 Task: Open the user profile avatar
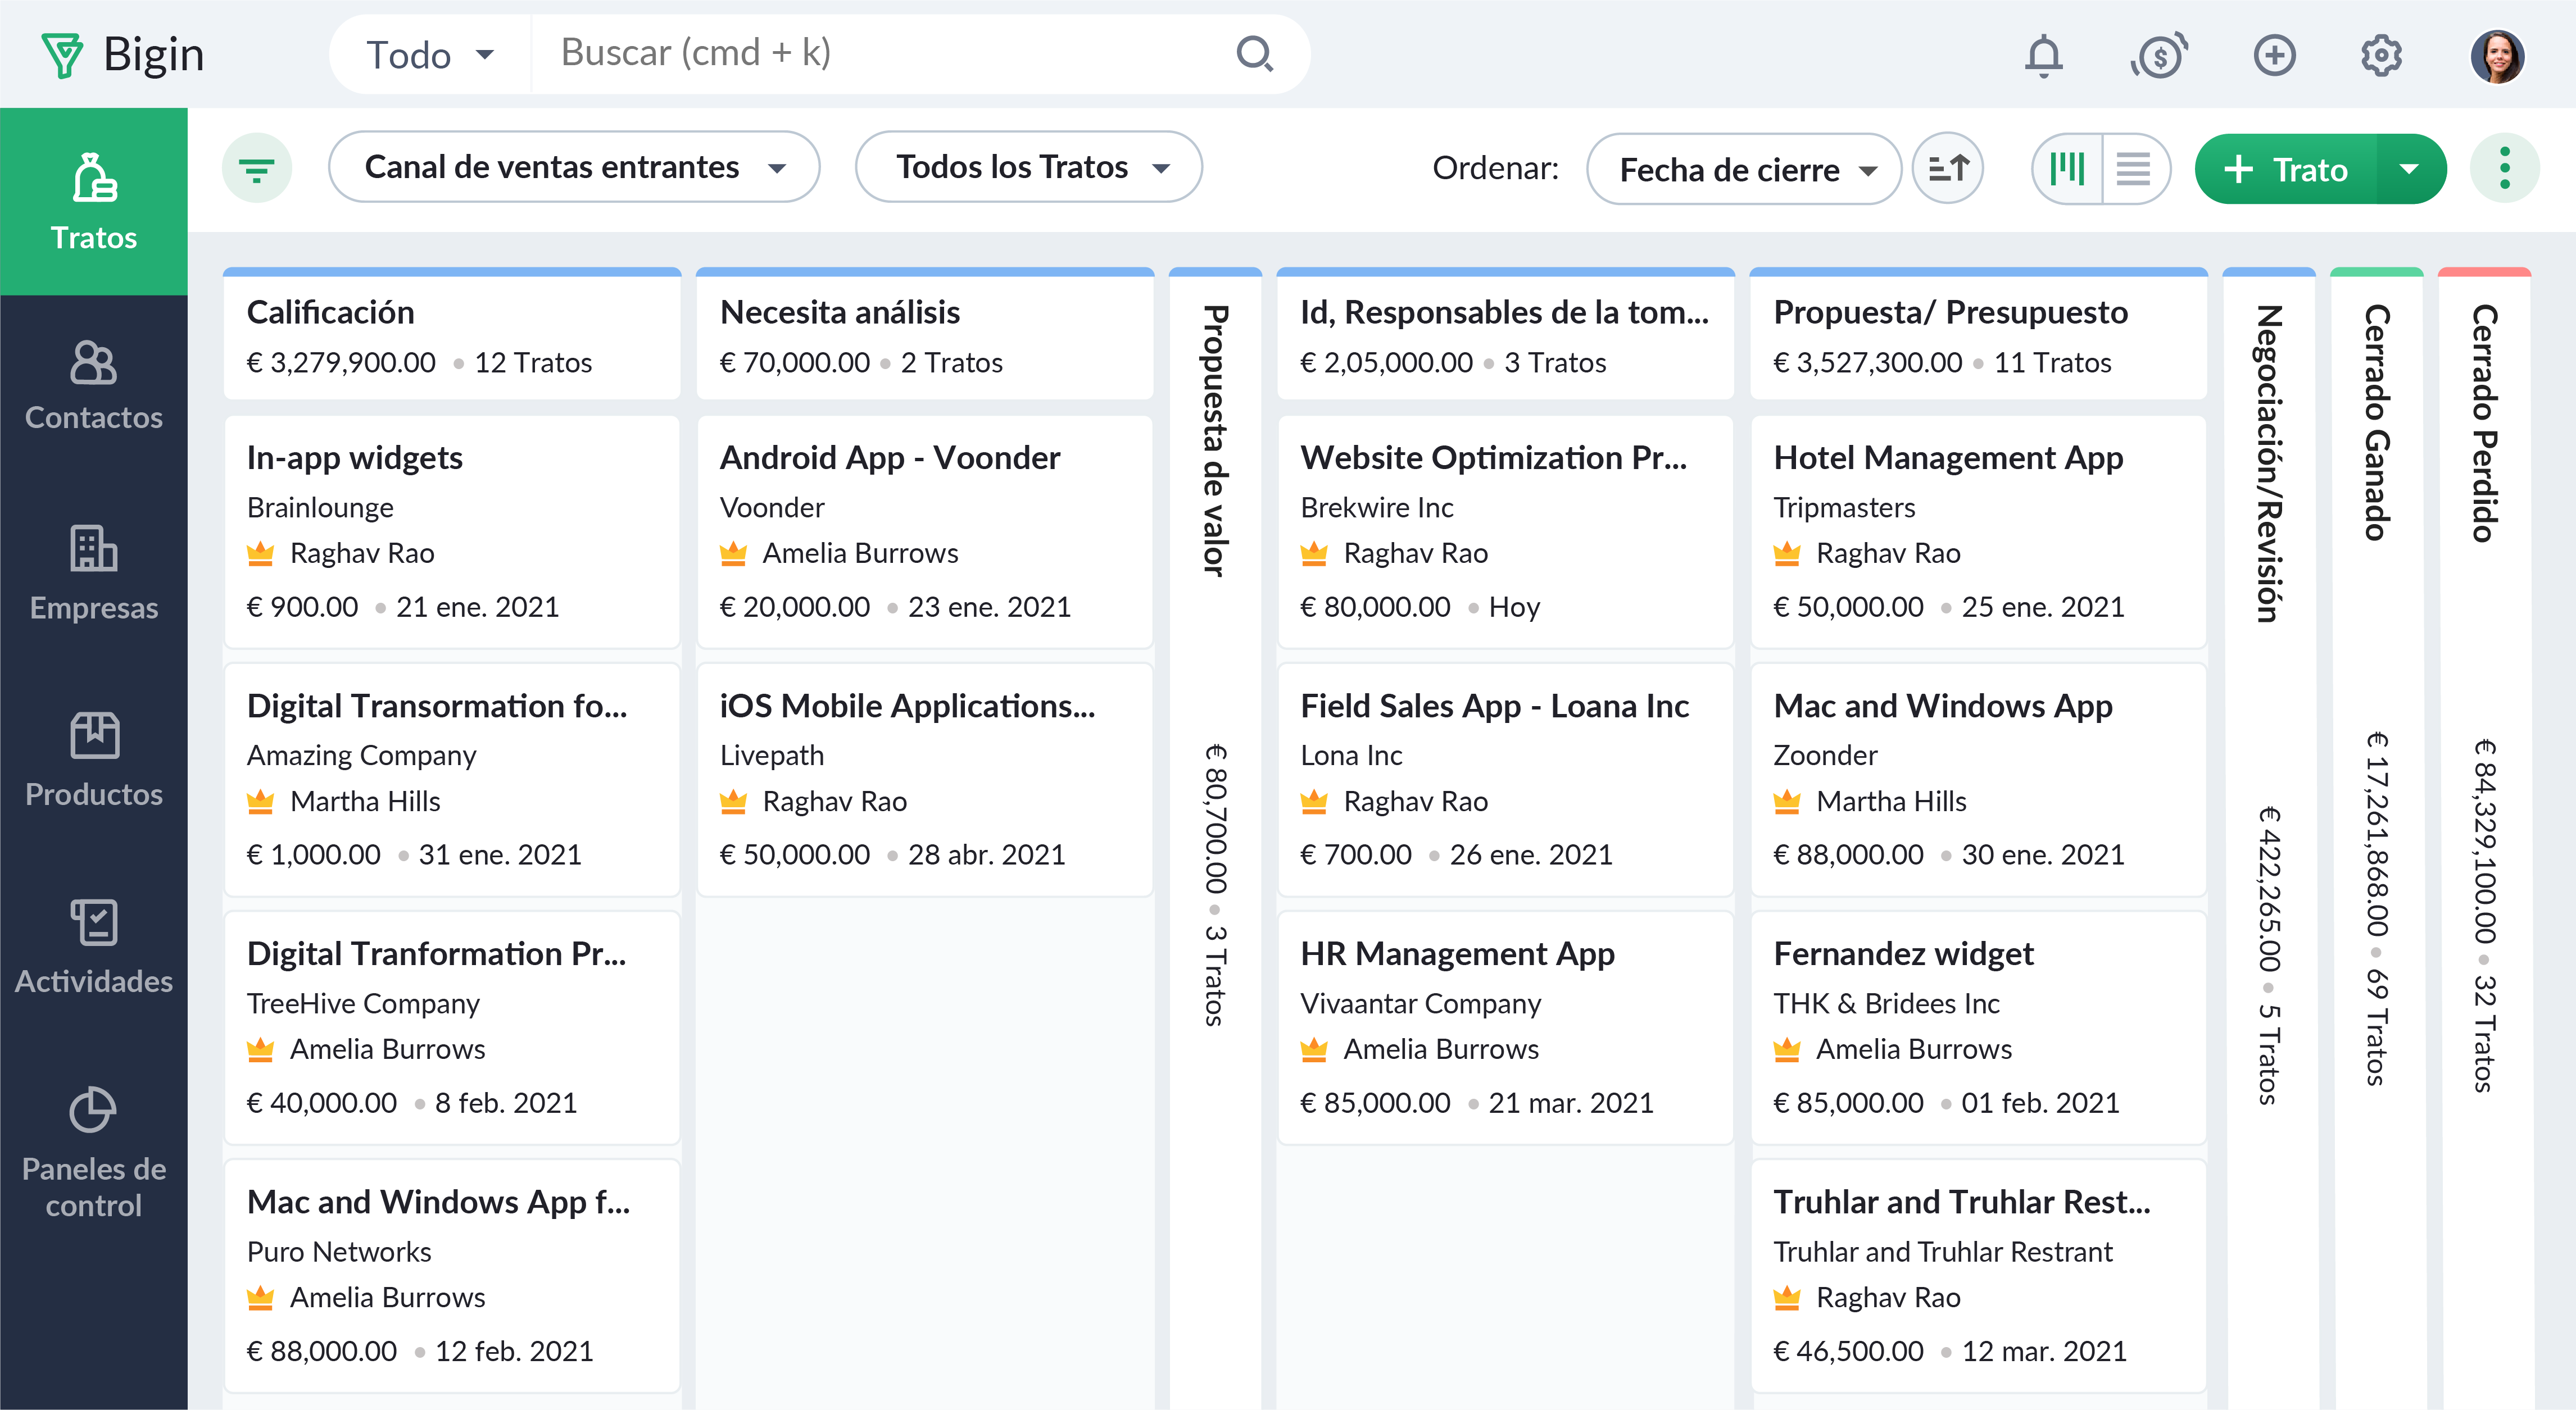[x=2497, y=55]
